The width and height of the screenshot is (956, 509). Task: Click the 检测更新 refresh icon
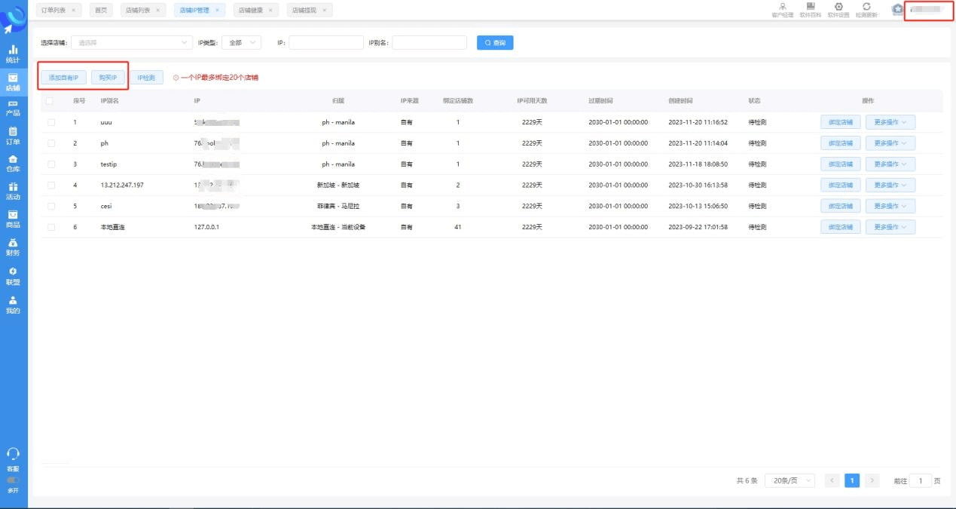pos(866,7)
